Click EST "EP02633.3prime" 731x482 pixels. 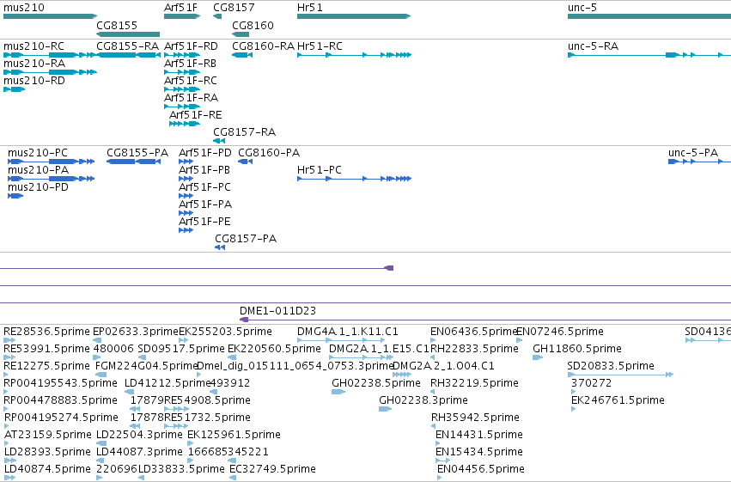[136, 332]
